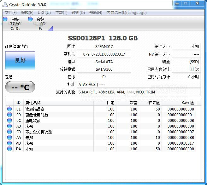Click raw value 00000000008B
207x185 pixels.
click(x=181, y=137)
